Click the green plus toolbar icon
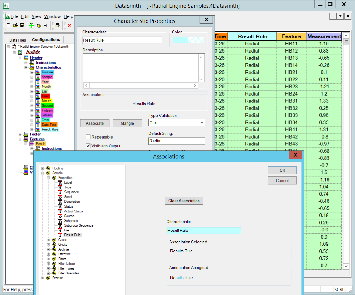Image resolution: width=355 pixels, height=295 pixels. (x=31, y=26)
